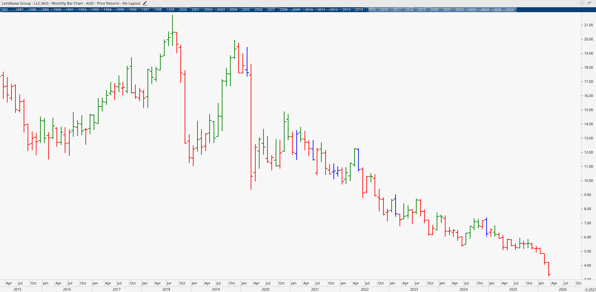596x292 pixels.
Task: Click the chart title 'Lendlease Group - LLC (AU)'
Action: tap(25, 3)
